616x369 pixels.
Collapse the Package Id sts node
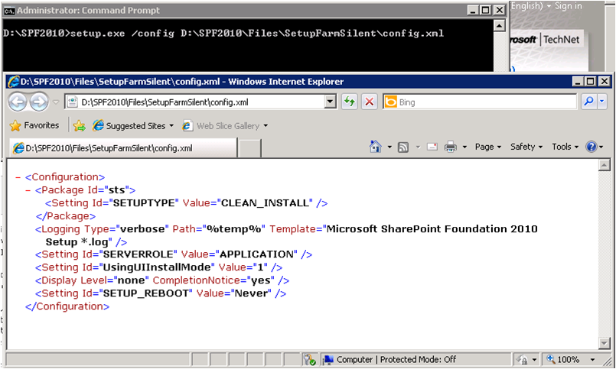point(28,190)
